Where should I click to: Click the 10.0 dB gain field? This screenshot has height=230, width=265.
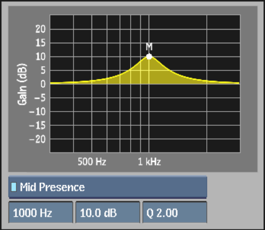[x=108, y=213]
